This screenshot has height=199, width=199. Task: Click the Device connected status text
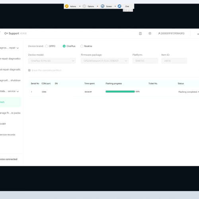tap(9, 159)
